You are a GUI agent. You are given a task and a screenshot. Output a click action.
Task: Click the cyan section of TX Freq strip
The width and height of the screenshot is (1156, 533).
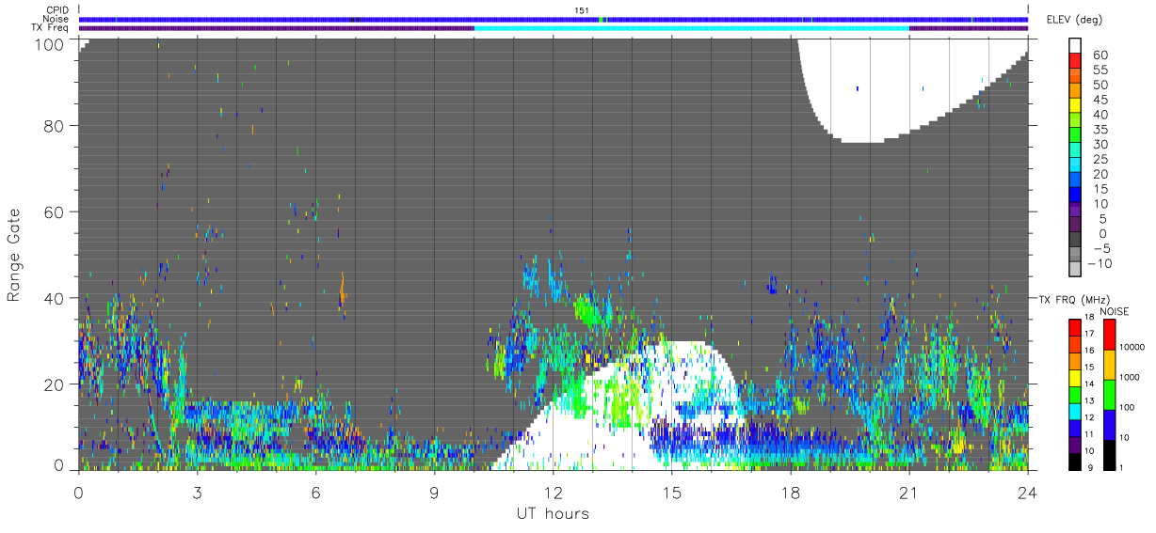(692, 28)
